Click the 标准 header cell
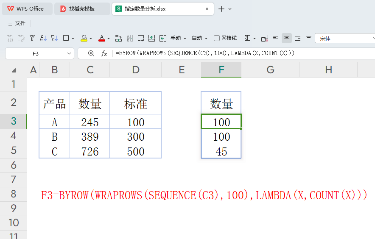Viewport: 375px width, 239px height. tap(136, 103)
